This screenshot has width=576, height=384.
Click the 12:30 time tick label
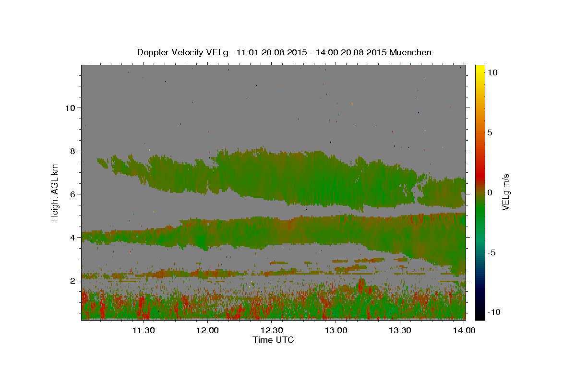coord(272,330)
